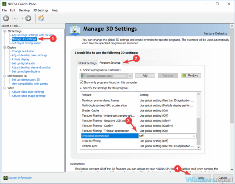This screenshot has height=184, width=235.
Task: Click the Apply button
Action: [201, 178]
